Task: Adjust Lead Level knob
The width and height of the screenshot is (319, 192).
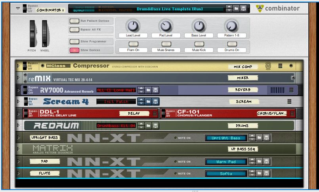Action: coord(133,26)
